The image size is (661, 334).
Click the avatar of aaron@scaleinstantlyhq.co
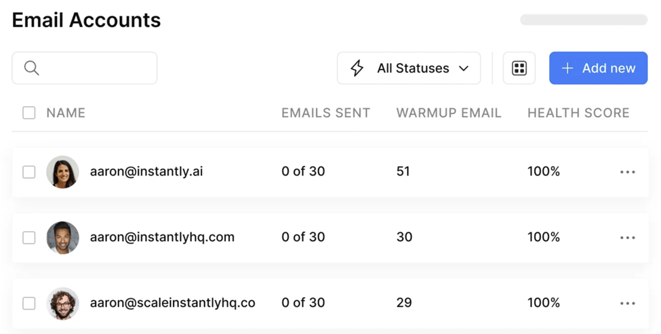(62, 304)
